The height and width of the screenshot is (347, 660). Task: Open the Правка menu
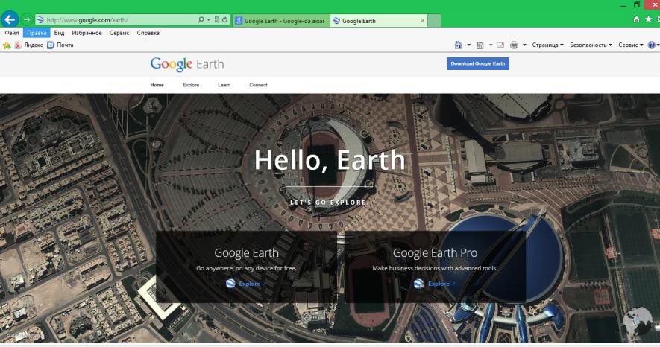tap(37, 33)
